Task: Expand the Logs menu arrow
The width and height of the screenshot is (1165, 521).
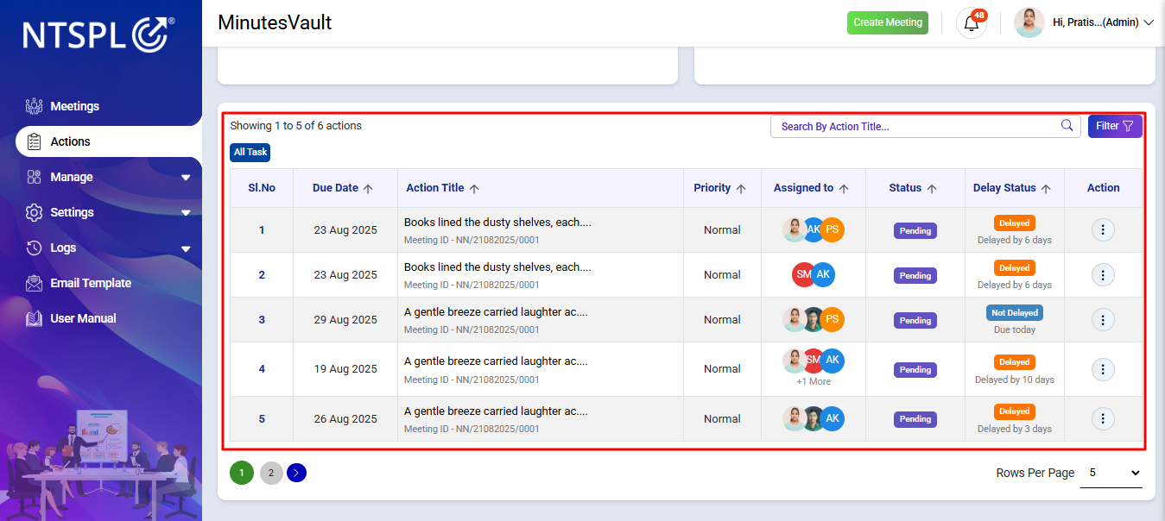Action: pyautogui.click(x=186, y=248)
